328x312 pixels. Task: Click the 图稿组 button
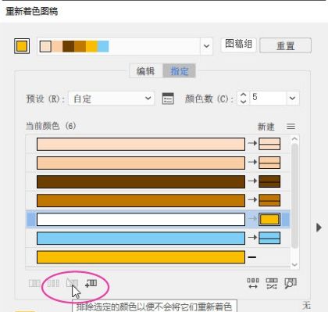[x=238, y=45]
